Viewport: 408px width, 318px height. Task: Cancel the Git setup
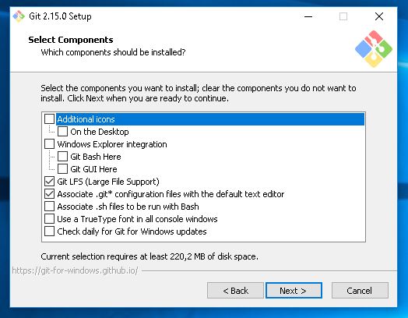point(360,291)
